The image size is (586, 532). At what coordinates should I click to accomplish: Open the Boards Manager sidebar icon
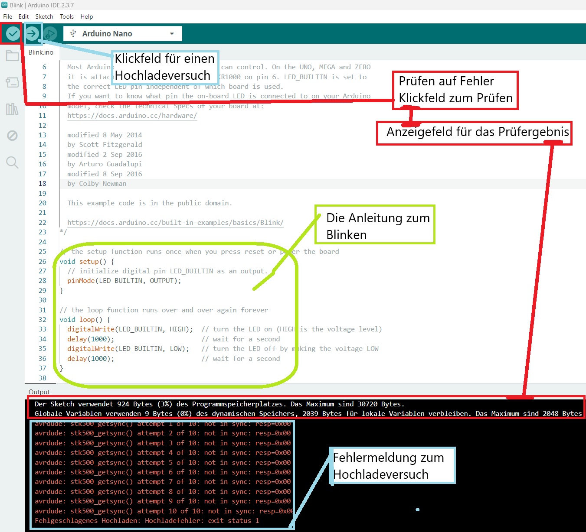pos(12,82)
